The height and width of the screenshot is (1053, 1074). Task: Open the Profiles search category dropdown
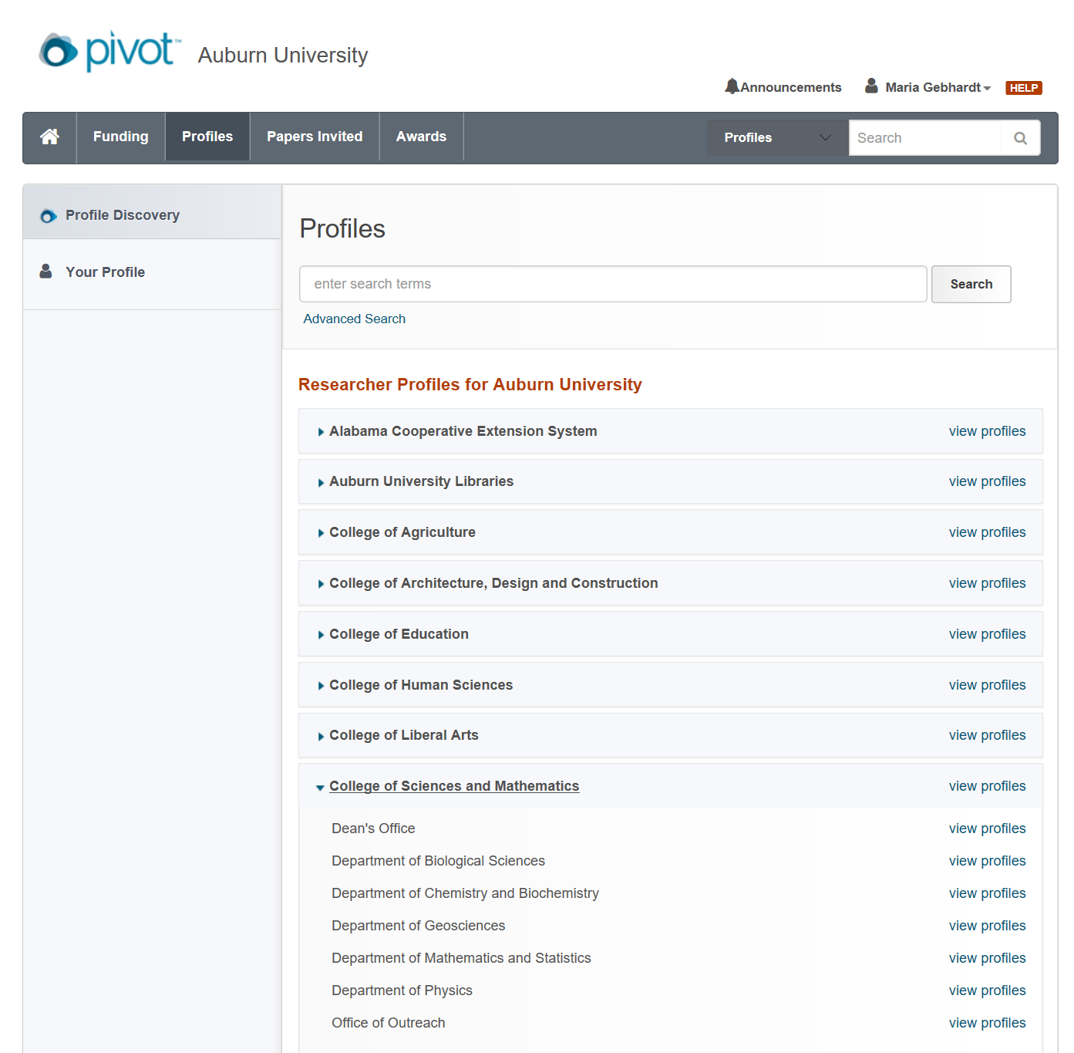tap(776, 137)
